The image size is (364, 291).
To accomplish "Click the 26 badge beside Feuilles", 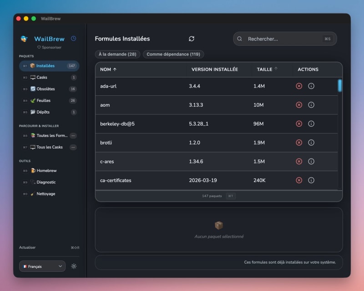I will point(73,100).
